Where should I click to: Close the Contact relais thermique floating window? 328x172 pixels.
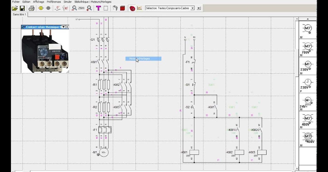[x=67, y=27]
